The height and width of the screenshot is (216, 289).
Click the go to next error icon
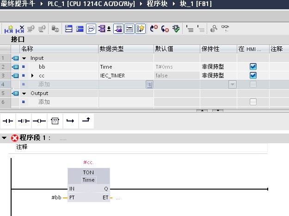point(165,29)
